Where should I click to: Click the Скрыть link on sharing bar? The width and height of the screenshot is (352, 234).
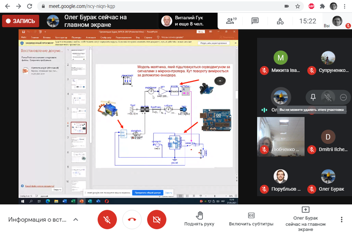pos(168,193)
